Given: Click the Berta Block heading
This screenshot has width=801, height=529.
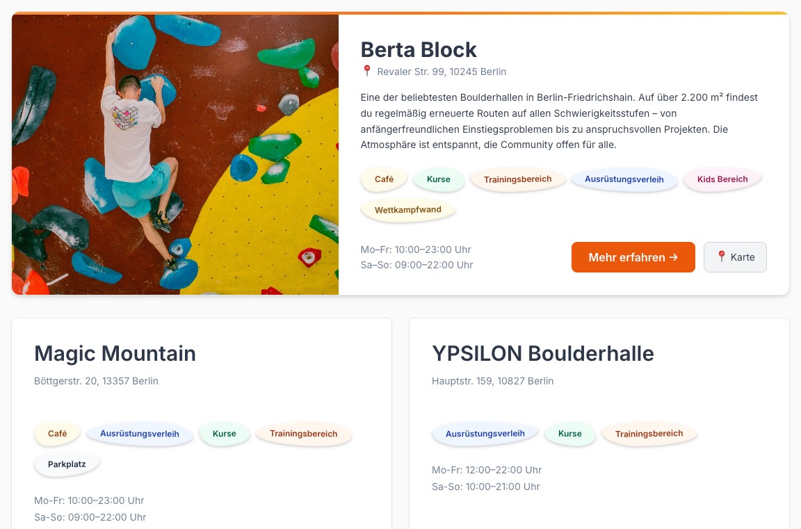Looking at the screenshot, I should [x=419, y=49].
